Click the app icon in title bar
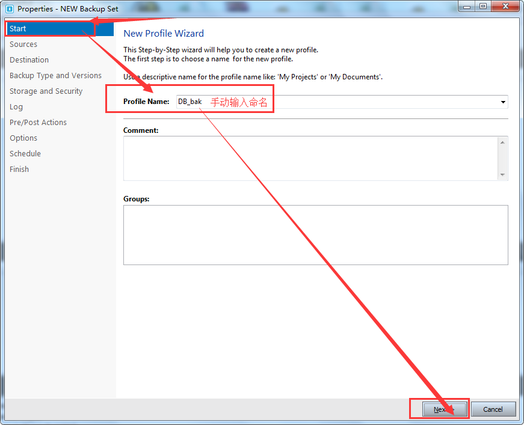524x425 pixels. pyautogui.click(x=9, y=9)
